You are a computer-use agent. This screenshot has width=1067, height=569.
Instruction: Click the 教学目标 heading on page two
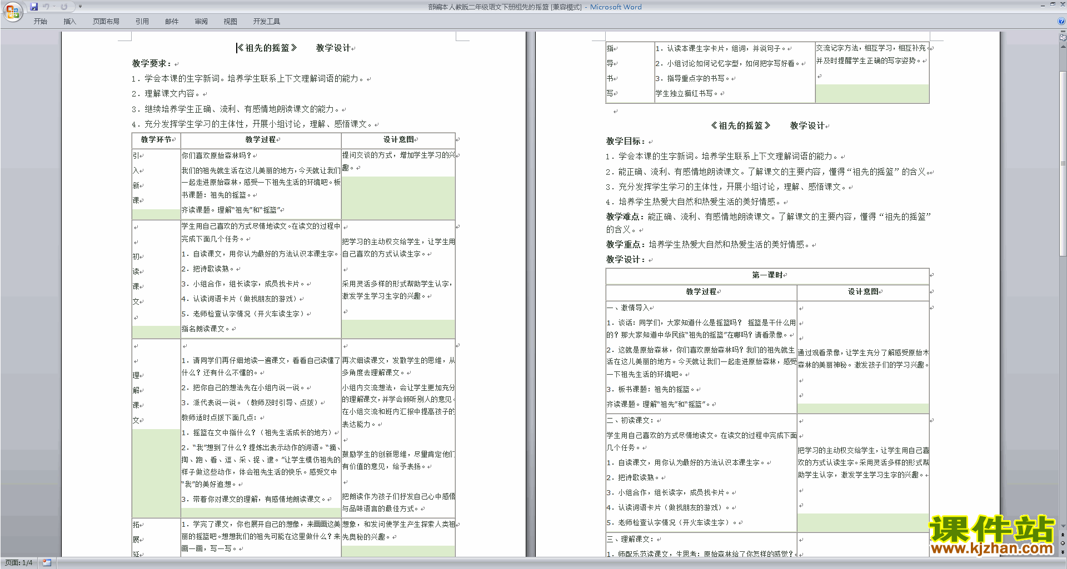626,142
